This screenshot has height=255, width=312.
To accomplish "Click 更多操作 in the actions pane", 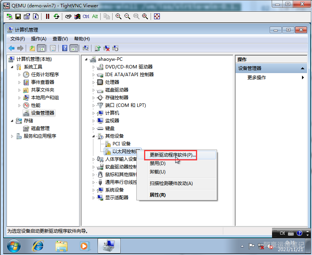I will pos(257,77).
